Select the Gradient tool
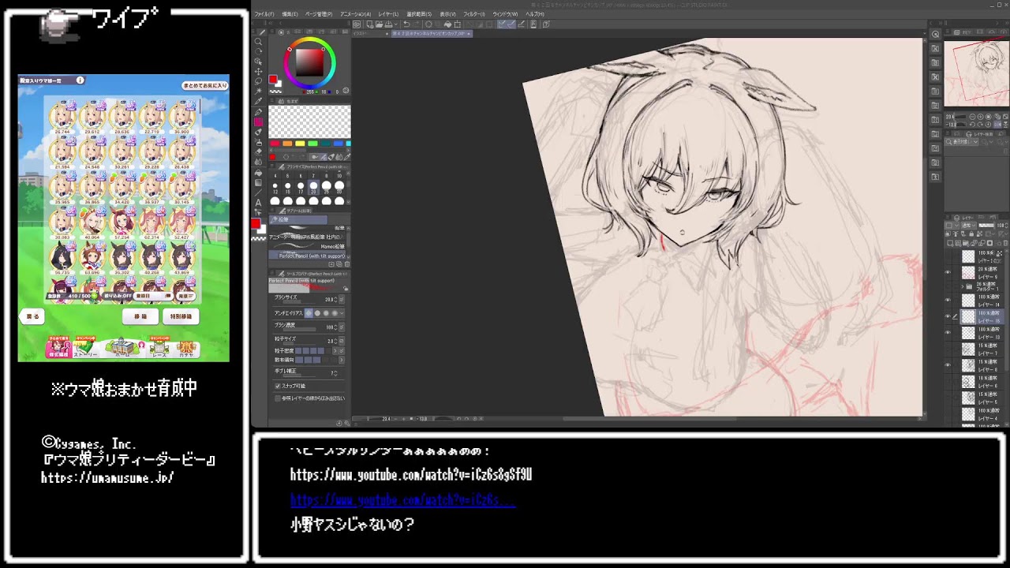The height and width of the screenshot is (568, 1010). coord(258,182)
